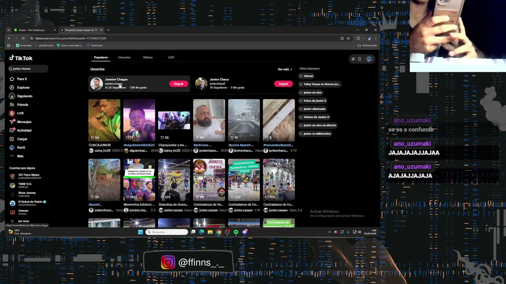This screenshot has width=506, height=284.
Task: Select the junior en vivo suggestion
Action: (311, 92)
